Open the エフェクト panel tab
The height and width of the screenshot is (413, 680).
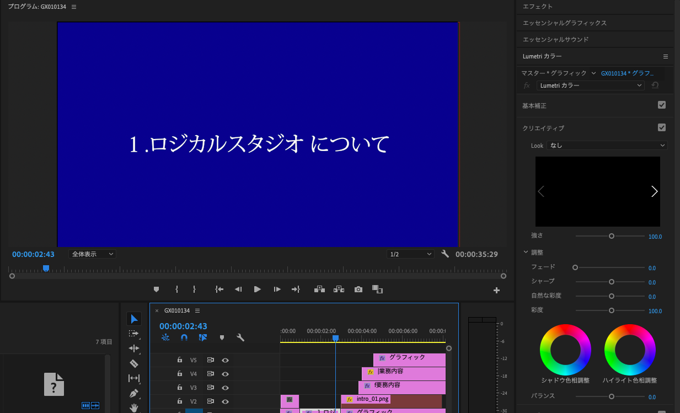tap(538, 7)
